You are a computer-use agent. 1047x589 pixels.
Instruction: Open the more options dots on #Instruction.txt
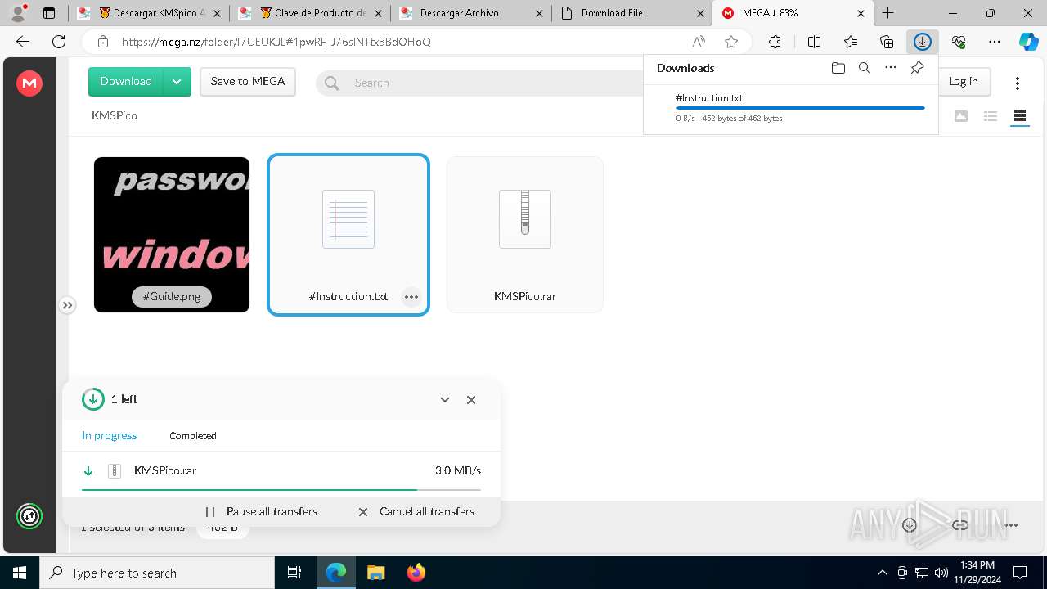click(411, 297)
